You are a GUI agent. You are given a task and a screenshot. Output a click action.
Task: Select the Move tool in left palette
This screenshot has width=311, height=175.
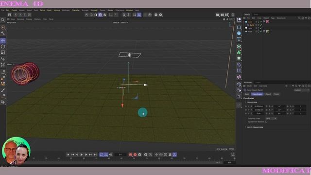3,41
